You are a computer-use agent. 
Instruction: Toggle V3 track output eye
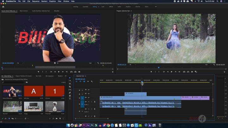89,90
